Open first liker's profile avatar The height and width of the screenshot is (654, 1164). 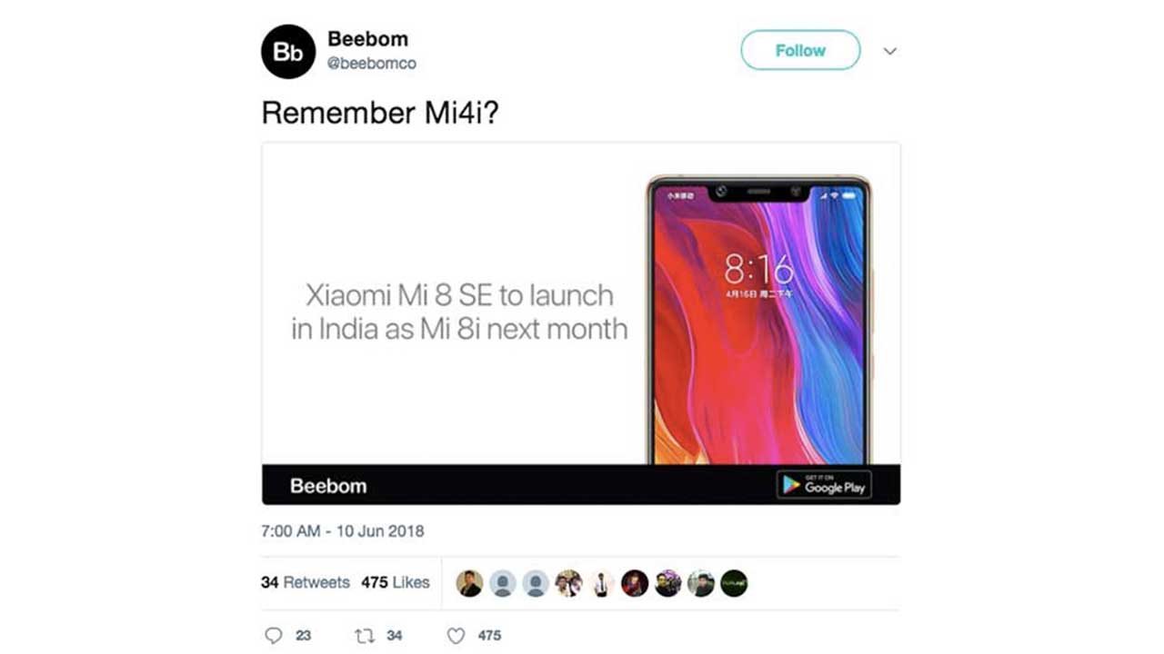tap(469, 583)
